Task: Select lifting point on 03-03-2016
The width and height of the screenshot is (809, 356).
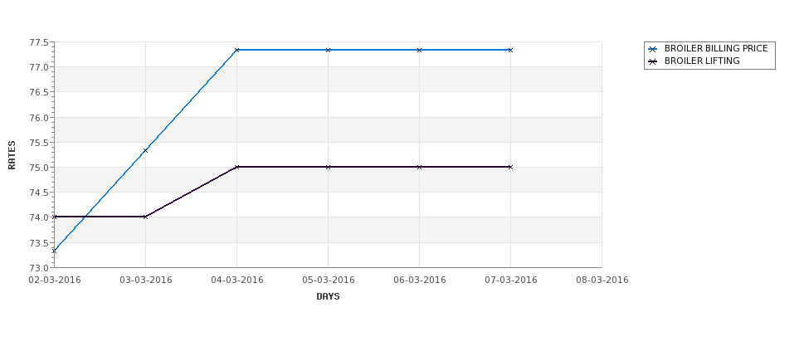Action: click(x=145, y=217)
